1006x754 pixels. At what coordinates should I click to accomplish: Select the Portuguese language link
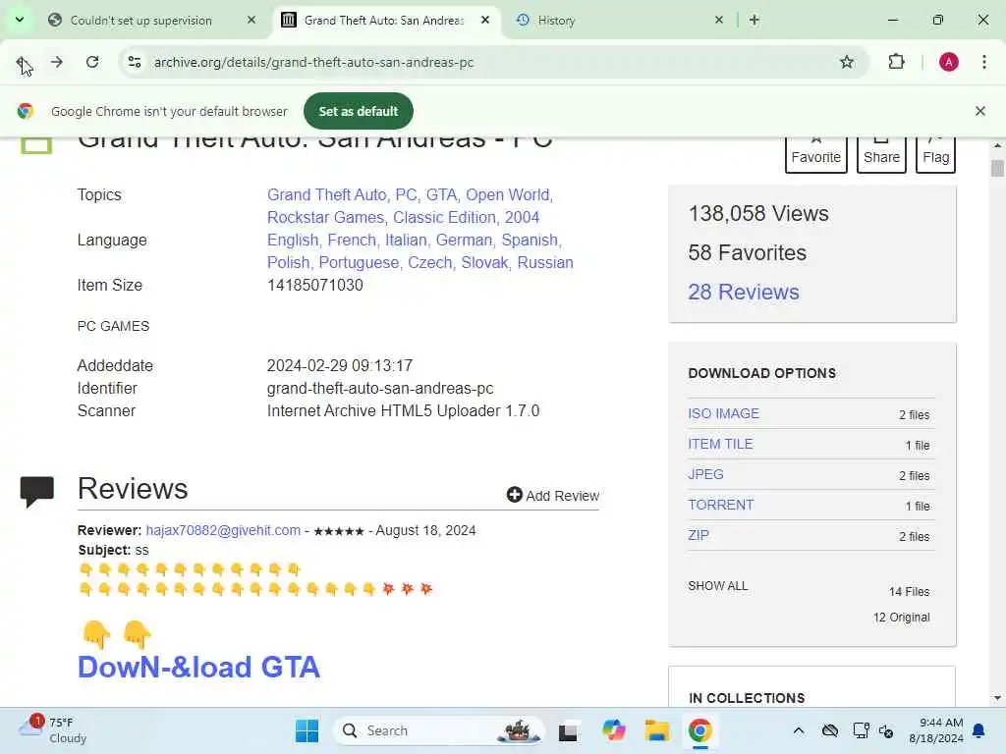click(x=359, y=262)
